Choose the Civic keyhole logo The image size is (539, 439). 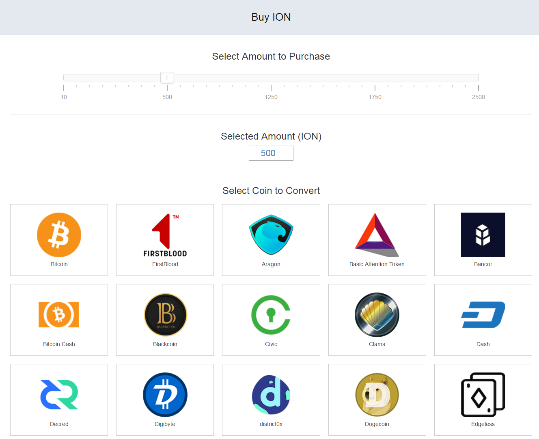pyautogui.click(x=271, y=315)
